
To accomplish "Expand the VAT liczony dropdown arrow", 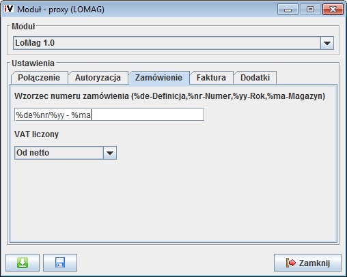I will [110, 153].
